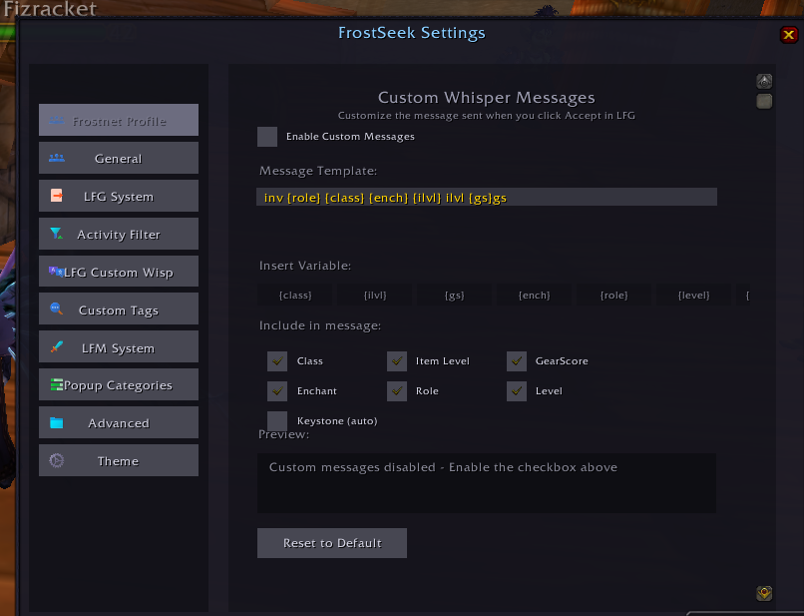The image size is (804, 616).
Task: Click the Advanced folder icon
Action: tap(57, 423)
